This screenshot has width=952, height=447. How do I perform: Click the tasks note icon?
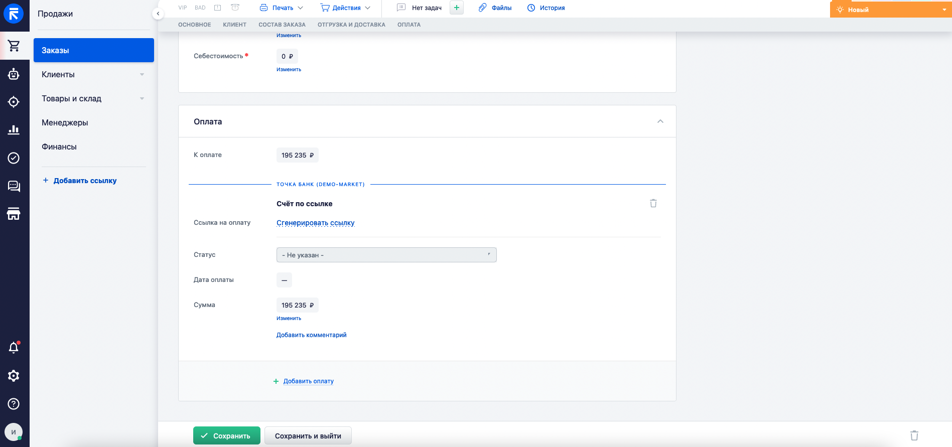pyautogui.click(x=401, y=8)
